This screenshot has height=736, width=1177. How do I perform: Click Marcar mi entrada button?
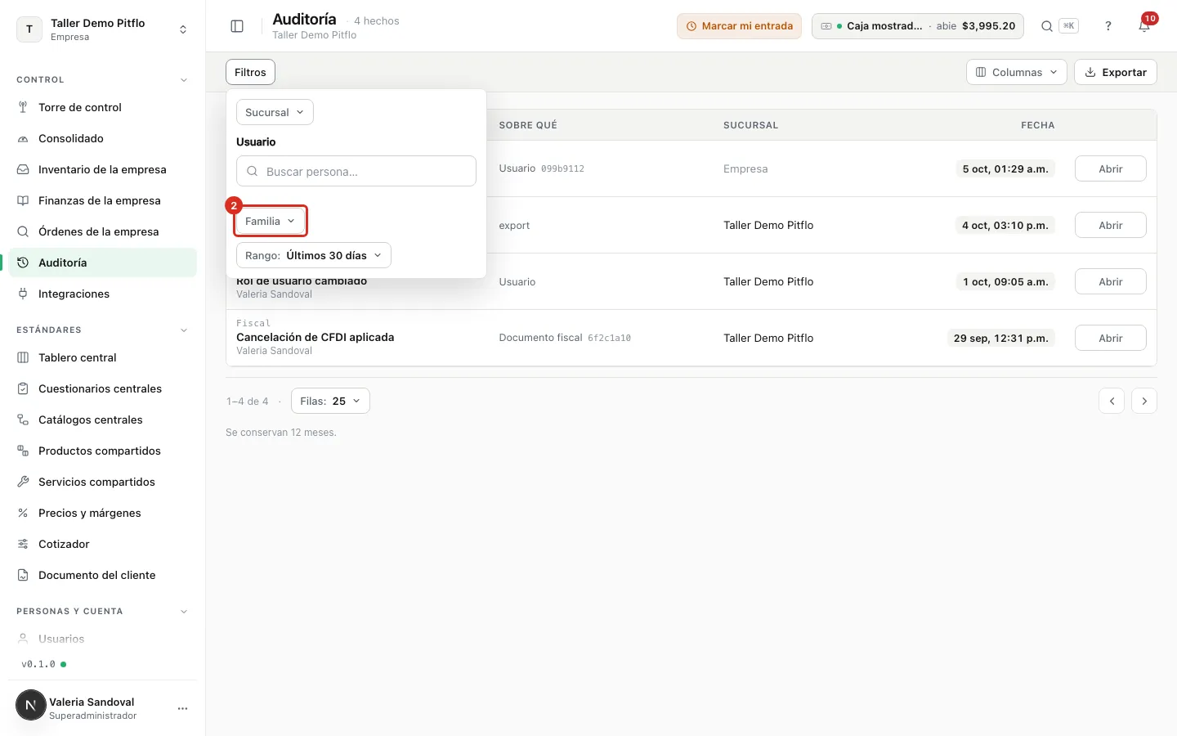(739, 26)
